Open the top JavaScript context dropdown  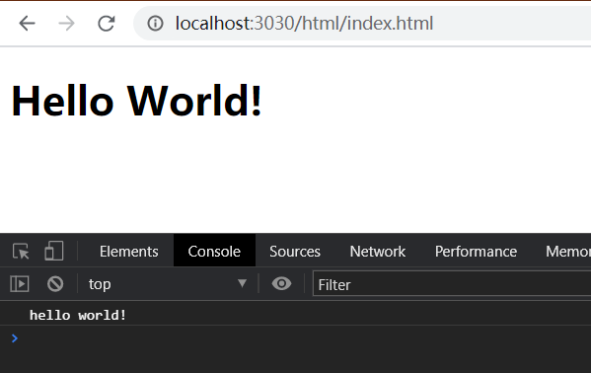168,284
